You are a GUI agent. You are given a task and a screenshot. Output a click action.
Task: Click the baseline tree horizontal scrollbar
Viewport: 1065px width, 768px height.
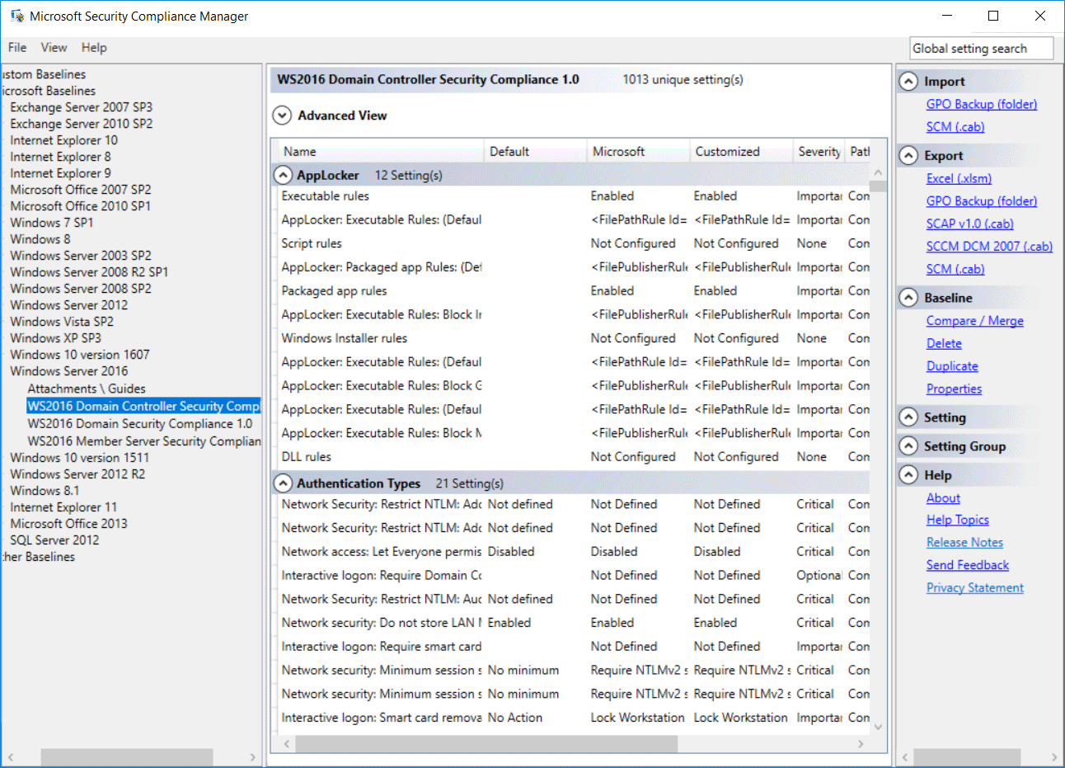(127, 757)
